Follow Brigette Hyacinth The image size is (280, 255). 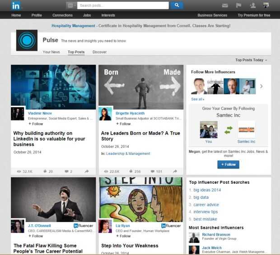click(x=123, y=123)
